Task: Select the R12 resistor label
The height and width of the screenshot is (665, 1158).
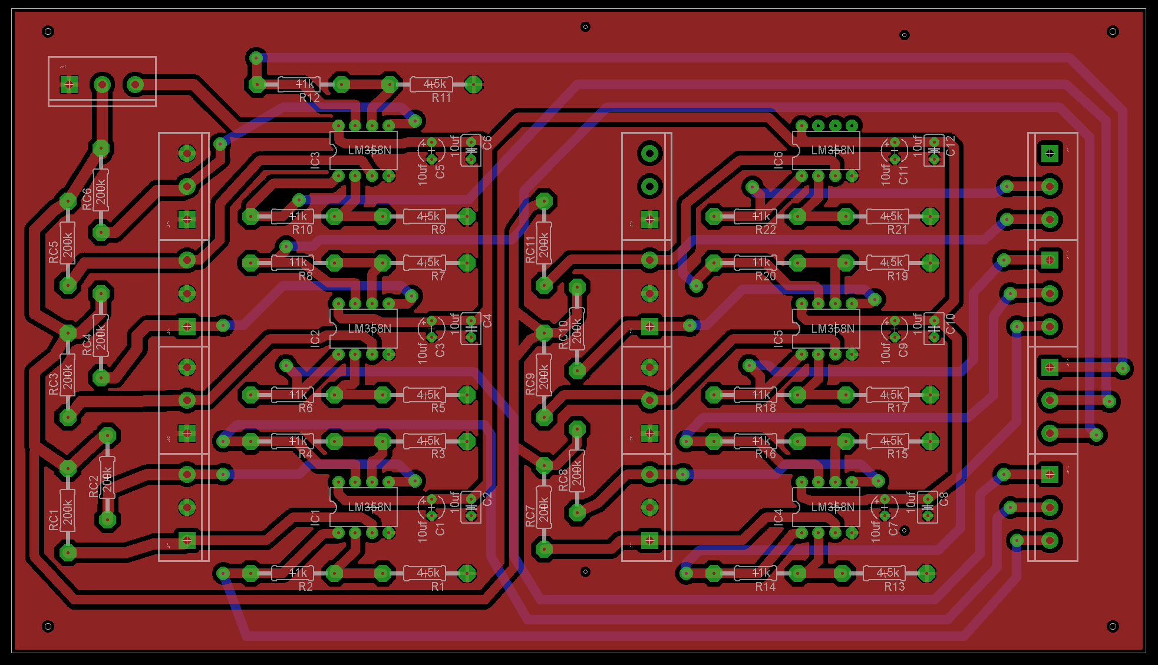Action: click(x=309, y=98)
